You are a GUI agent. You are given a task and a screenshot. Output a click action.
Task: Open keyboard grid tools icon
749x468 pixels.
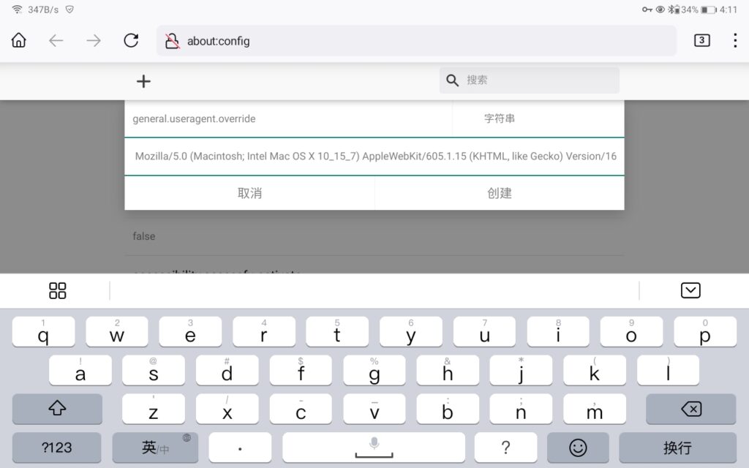(x=57, y=290)
